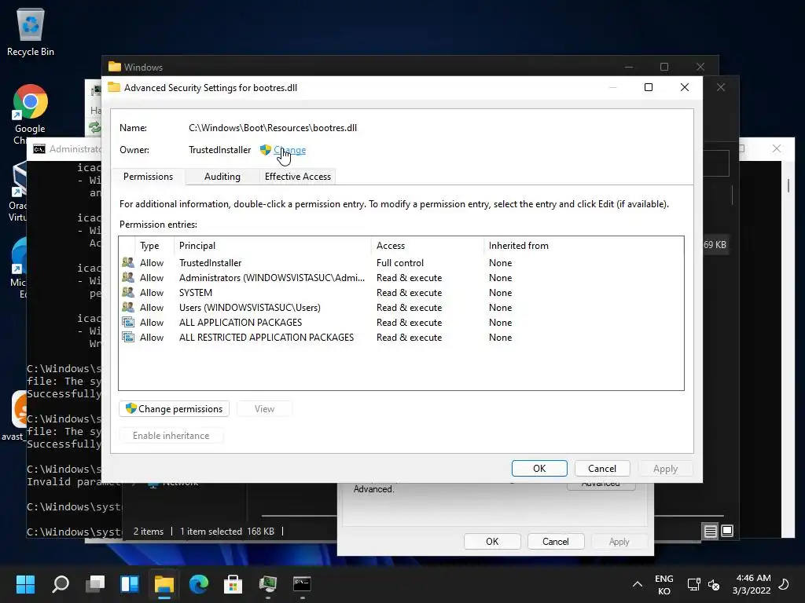Select the ALL APPLICATION PACKAGES entry
This screenshot has height=603, width=805.
tap(402, 322)
